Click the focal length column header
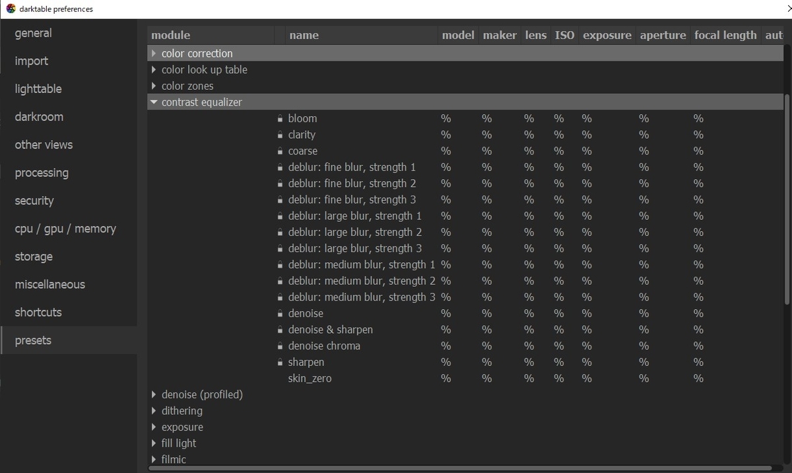Screen dimensions: 792x473 [725, 36]
